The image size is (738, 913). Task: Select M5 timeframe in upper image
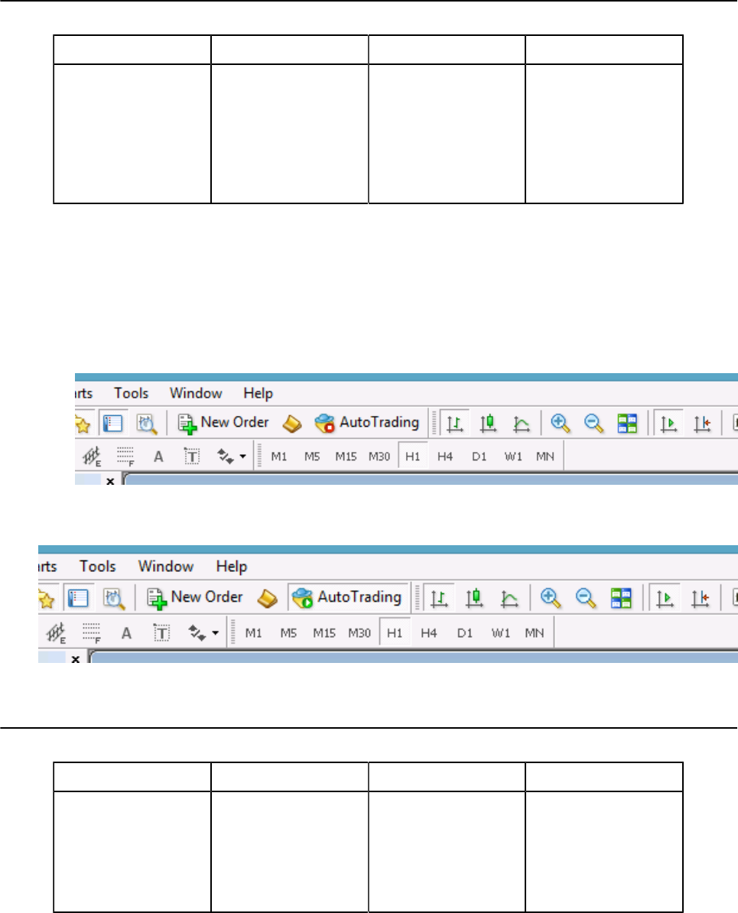pos(312,457)
